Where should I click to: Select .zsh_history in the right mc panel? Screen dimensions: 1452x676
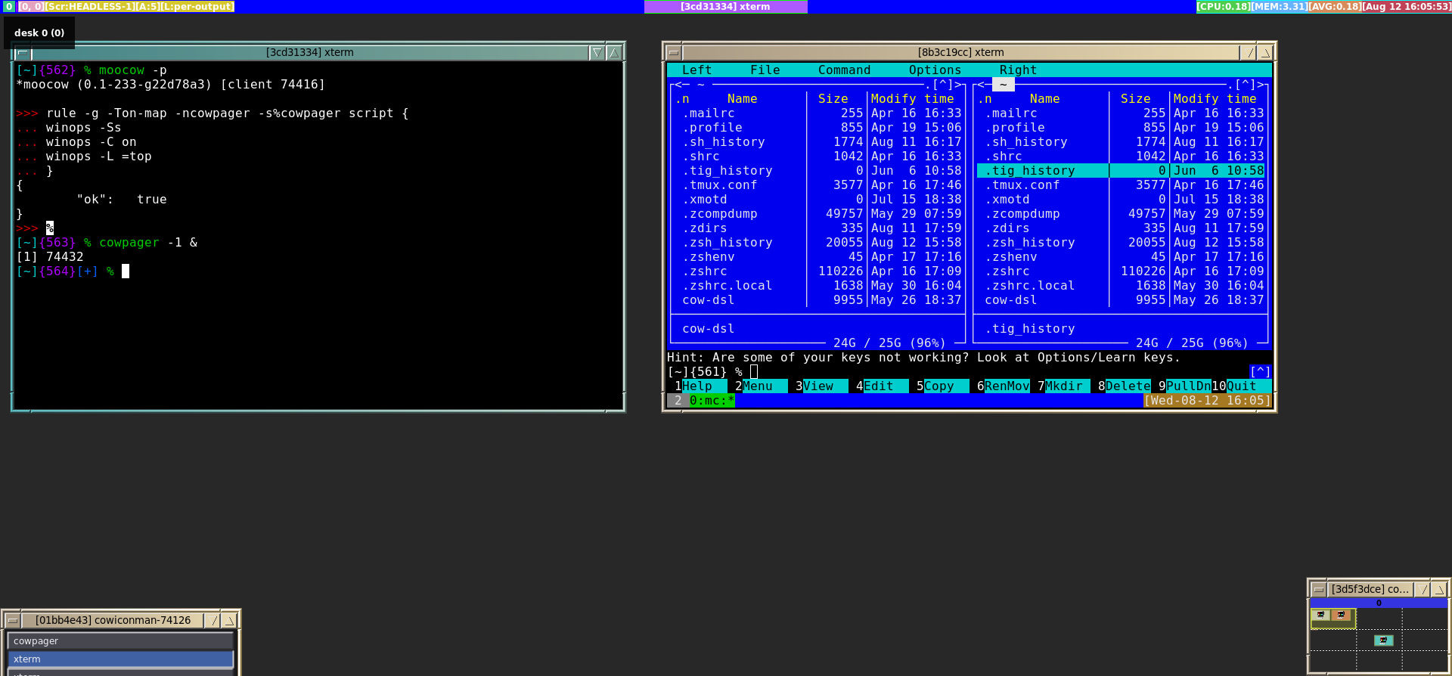(1120, 243)
